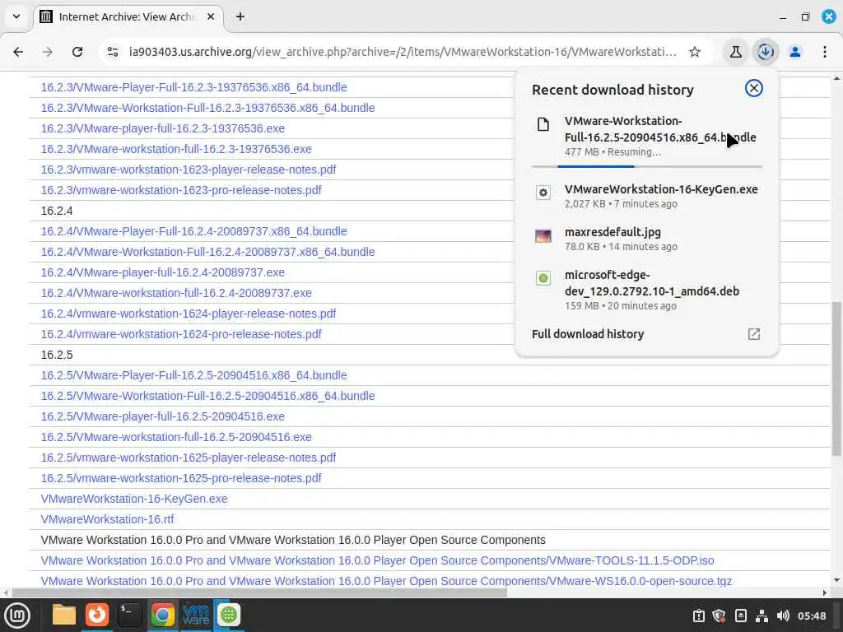Screen dimensions: 843x632
Task: Open the Files folder in taskbar
Action: (64, 616)
